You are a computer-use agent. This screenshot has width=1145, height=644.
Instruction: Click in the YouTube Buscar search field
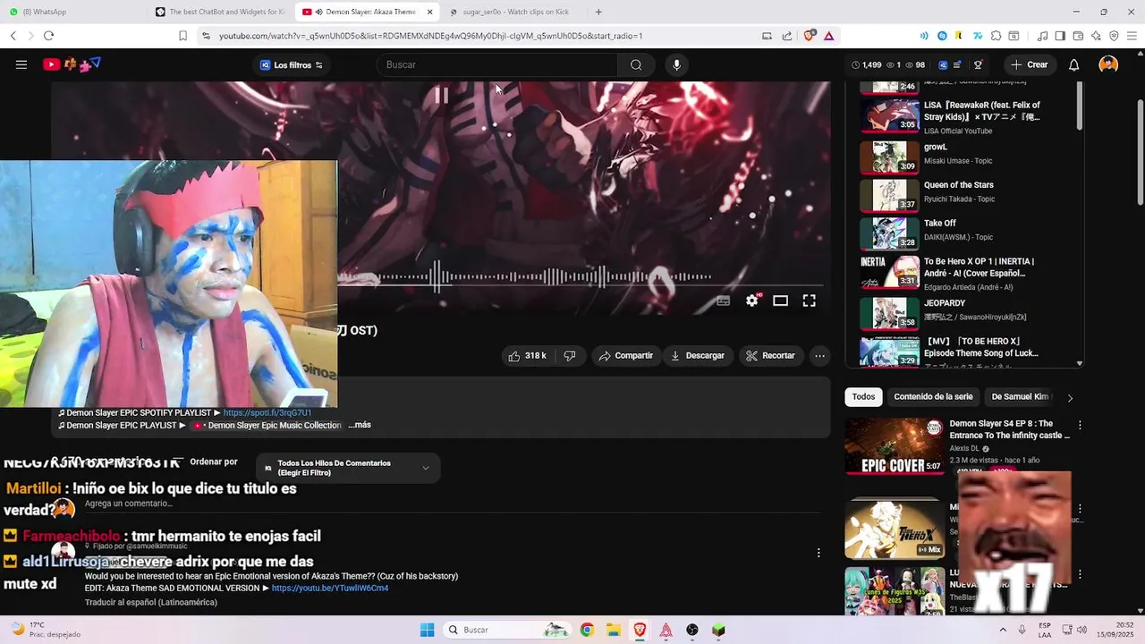(x=498, y=64)
